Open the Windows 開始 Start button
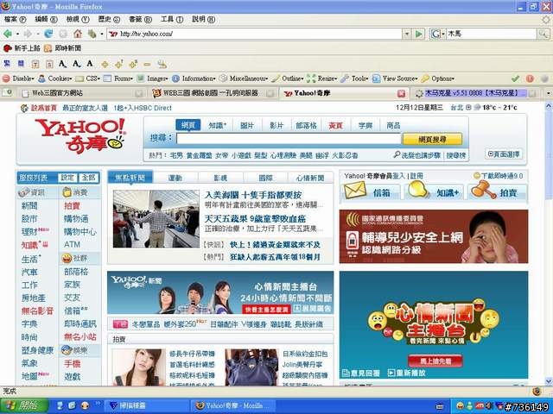Image resolution: width=553 pixels, height=414 pixels. point(24,406)
